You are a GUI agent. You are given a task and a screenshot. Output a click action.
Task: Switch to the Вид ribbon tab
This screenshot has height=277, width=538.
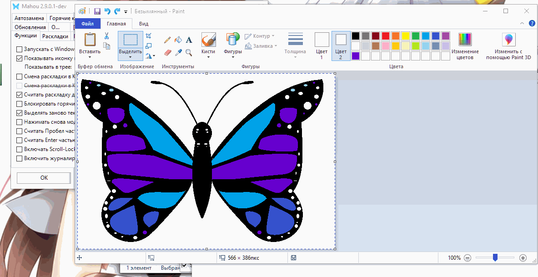click(x=144, y=24)
